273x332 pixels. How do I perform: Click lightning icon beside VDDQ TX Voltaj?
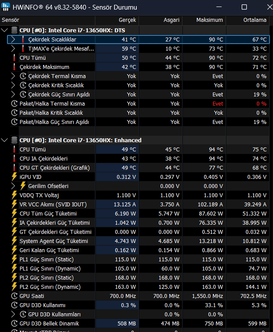[14, 195]
